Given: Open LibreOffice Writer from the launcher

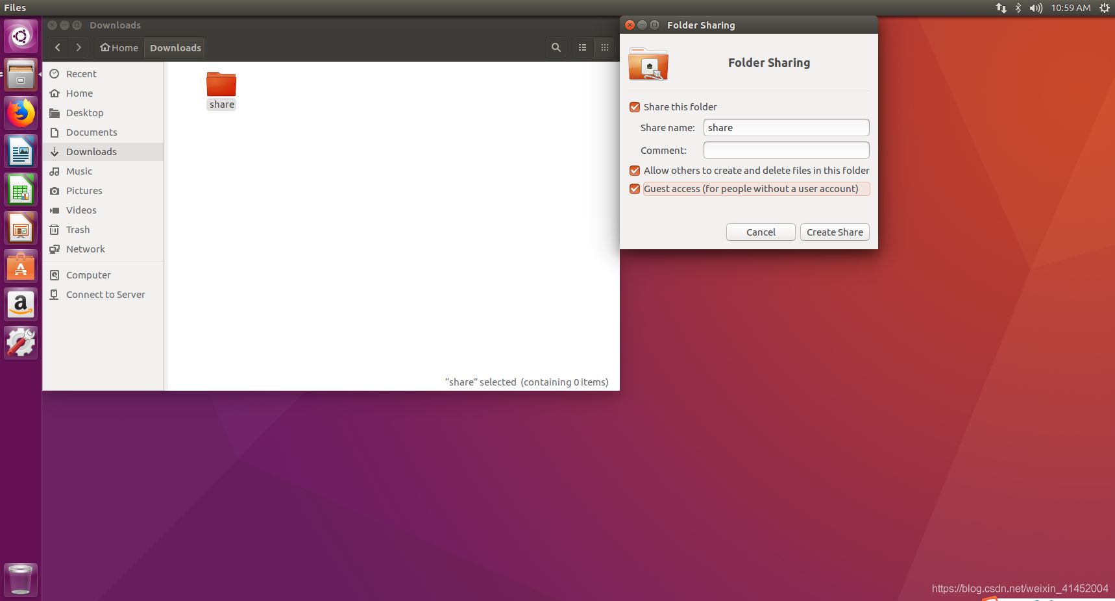Looking at the screenshot, I should (x=21, y=152).
